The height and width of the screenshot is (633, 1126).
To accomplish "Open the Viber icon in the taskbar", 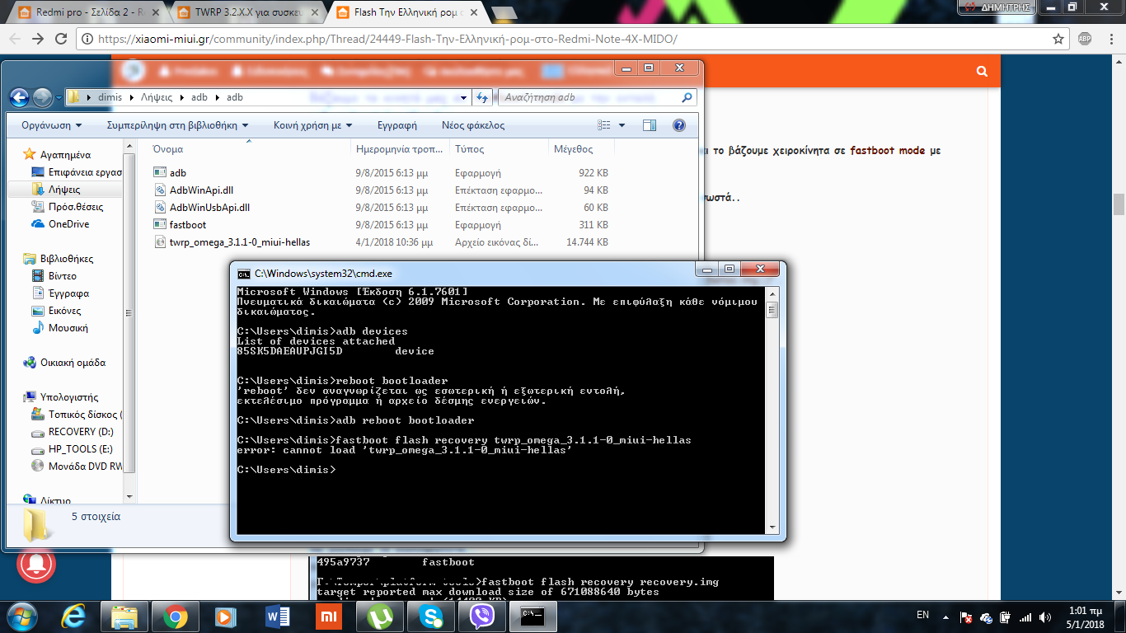I will tap(481, 616).
